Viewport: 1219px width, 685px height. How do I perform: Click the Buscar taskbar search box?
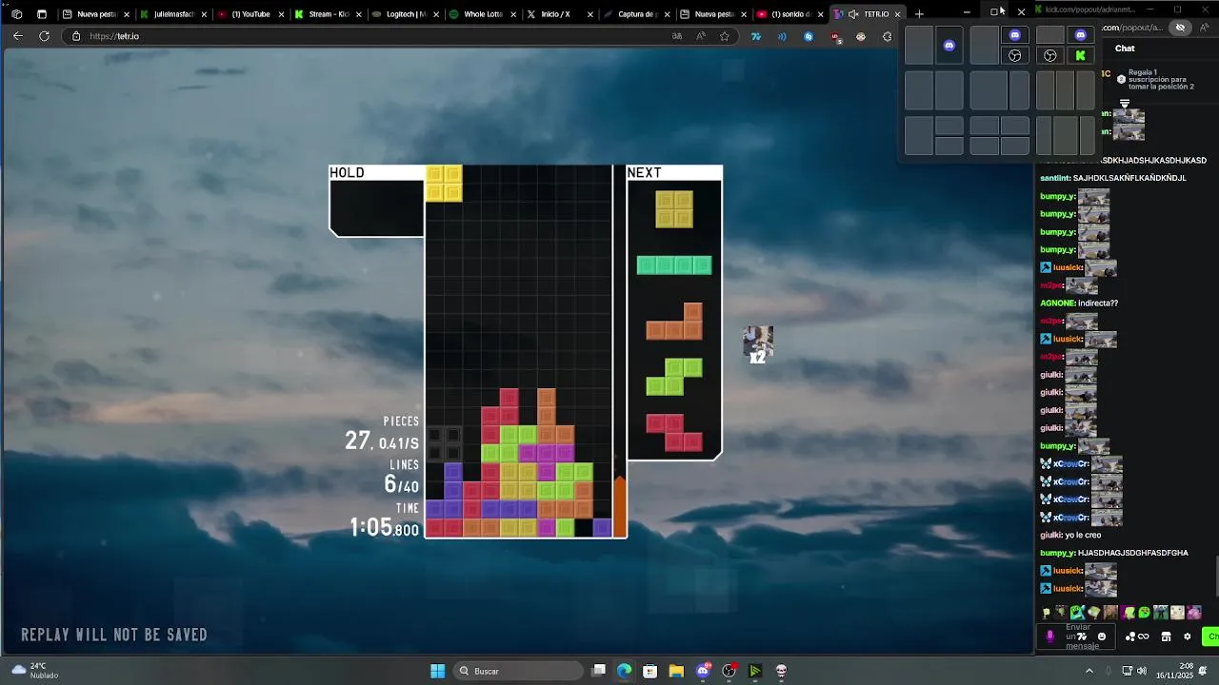click(517, 671)
